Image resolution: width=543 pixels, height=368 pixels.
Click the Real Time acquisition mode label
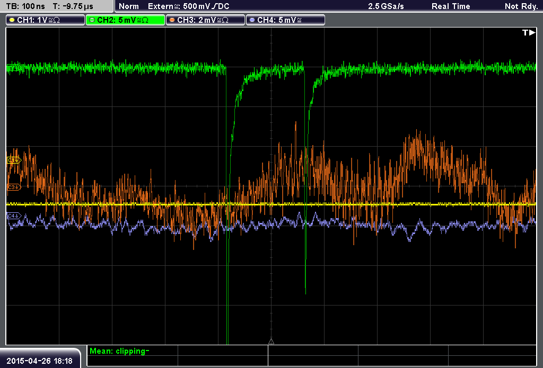451,6
